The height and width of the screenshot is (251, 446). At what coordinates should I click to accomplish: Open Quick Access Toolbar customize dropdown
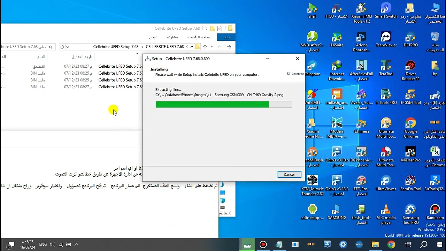[x=206, y=29]
